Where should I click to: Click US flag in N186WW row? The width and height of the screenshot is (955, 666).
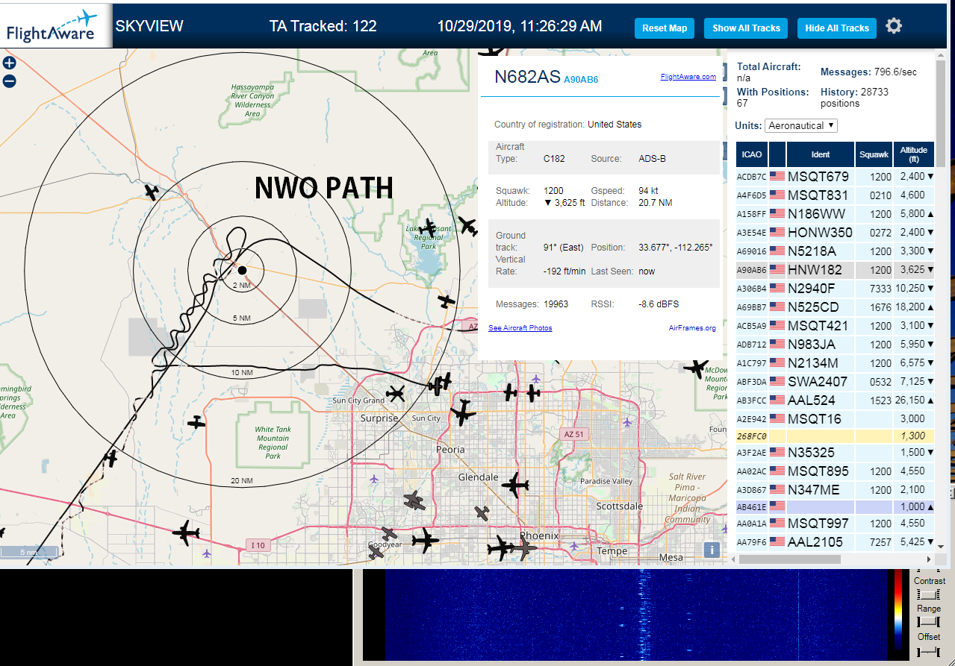(x=777, y=214)
